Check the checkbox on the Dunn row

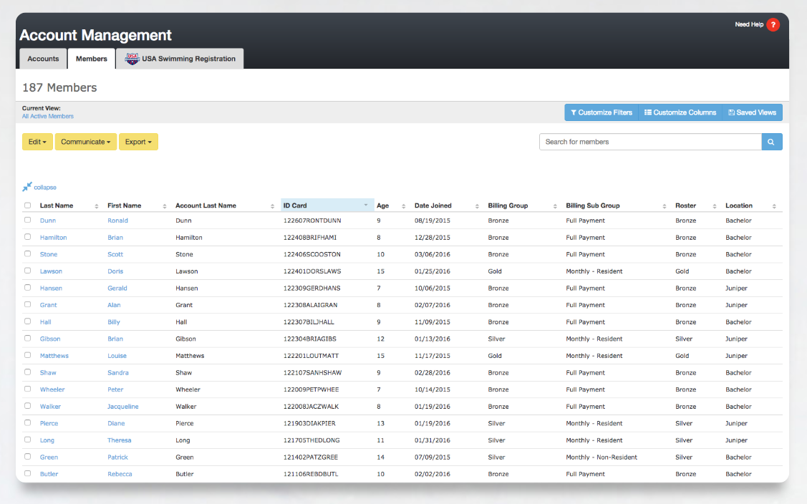[x=27, y=220]
